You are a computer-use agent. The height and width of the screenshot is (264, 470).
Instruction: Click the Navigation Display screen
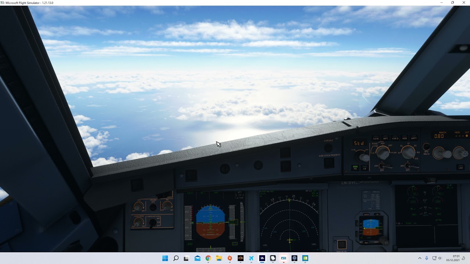[x=289, y=220]
